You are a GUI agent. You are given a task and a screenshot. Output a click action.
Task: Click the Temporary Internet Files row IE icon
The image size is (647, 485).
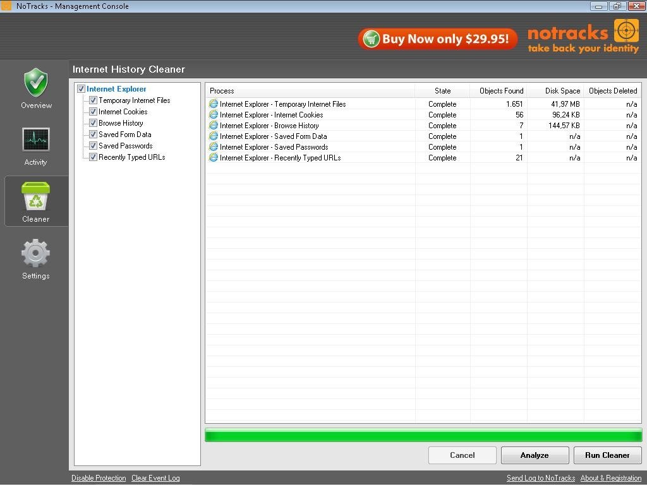[214, 104]
